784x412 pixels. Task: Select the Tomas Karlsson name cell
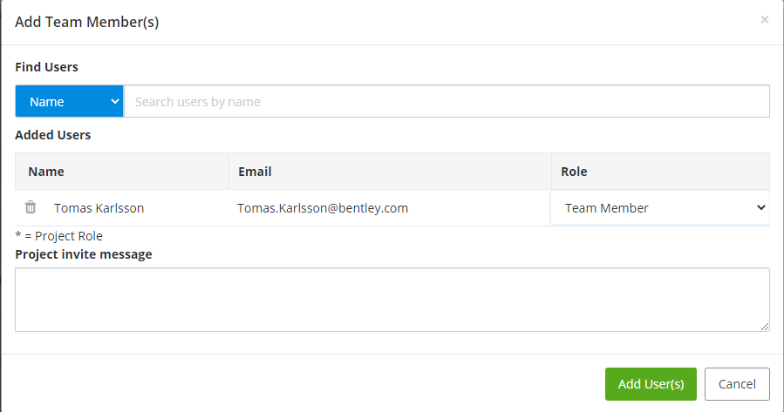pos(99,208)
